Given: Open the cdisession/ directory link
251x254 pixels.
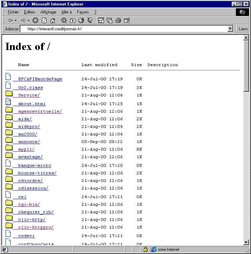Looking at the screenshot, I should pos(33,189).
